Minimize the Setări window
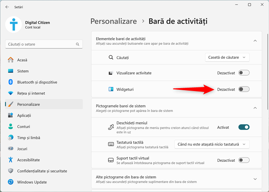The height and width of the screenshot is (192, 269). [x=237, y=5]
